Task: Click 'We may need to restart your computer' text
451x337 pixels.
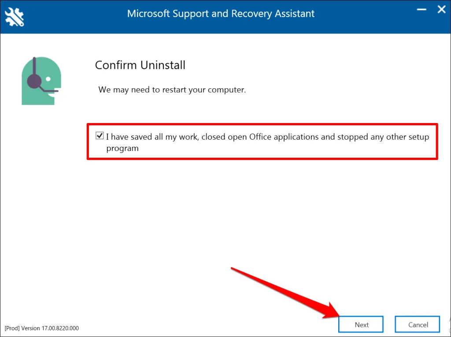Action: (x=172, y=90)
